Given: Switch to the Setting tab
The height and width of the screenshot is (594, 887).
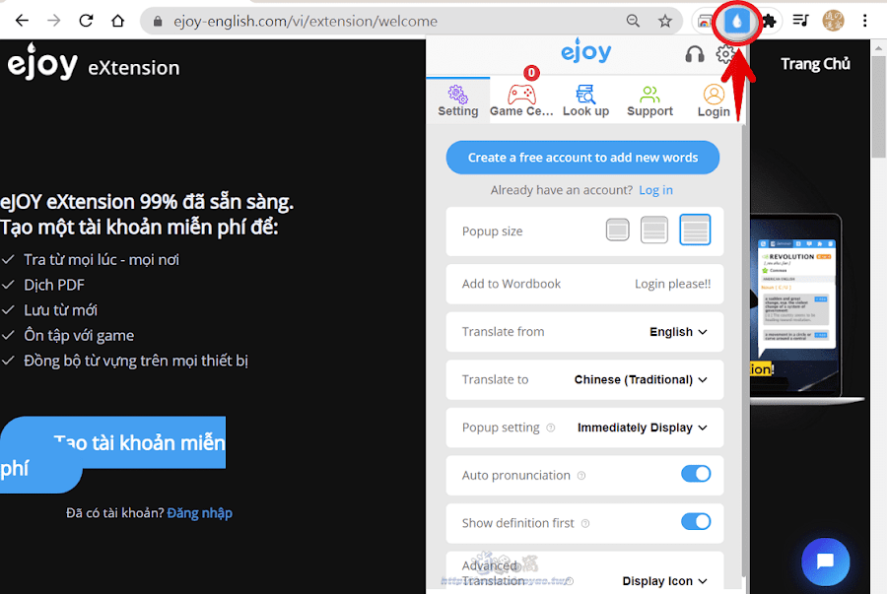Looking at the screenshot, I should click(457, 101).
